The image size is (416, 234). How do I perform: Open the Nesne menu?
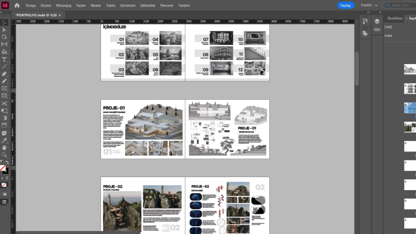click(96, 5)
